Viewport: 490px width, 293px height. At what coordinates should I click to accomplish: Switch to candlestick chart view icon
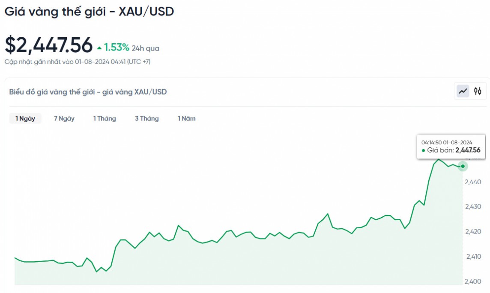pyautogui.click(x=478, y=91)
